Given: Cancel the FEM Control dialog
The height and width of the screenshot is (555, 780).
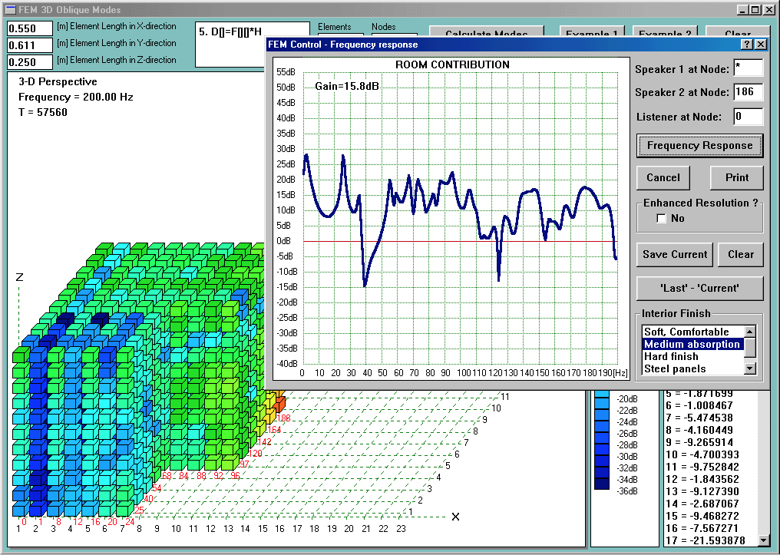Looking at the screenshot, I should tap(663, 178).
